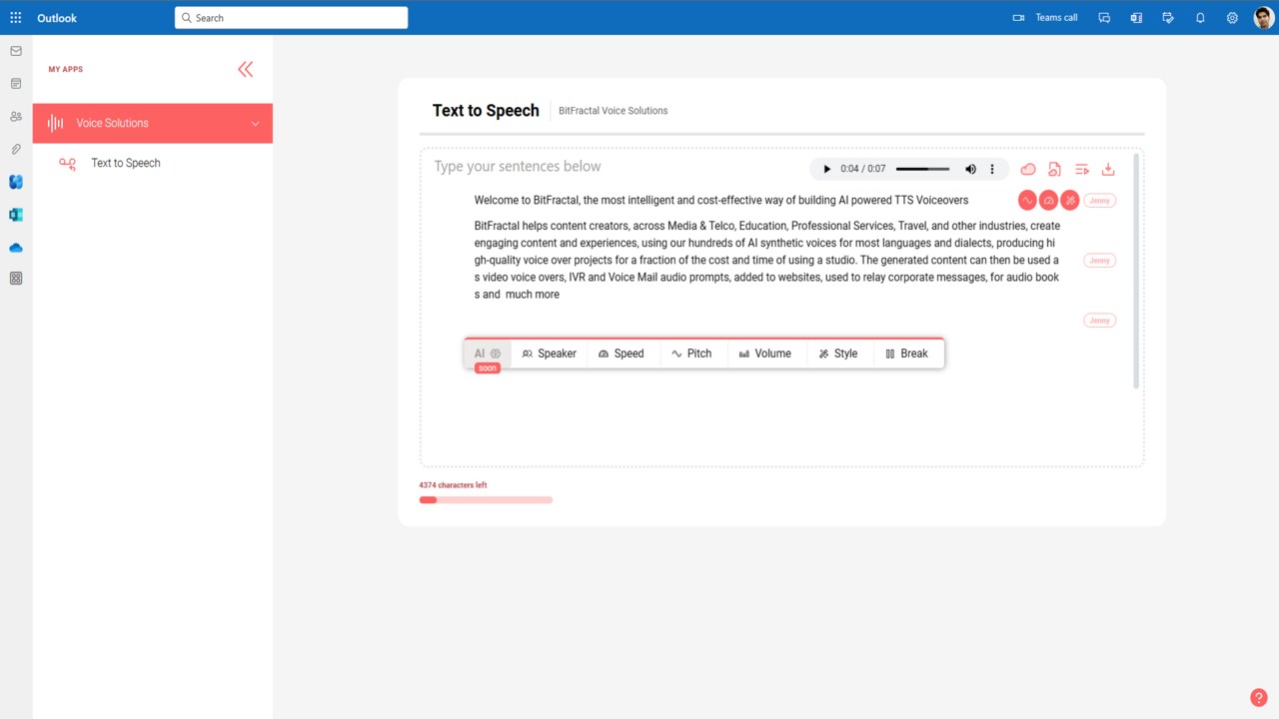Click the BitFractal helps content creators paragraph
Viewport: 1279px width, 719px height.
tap(767, 261)
